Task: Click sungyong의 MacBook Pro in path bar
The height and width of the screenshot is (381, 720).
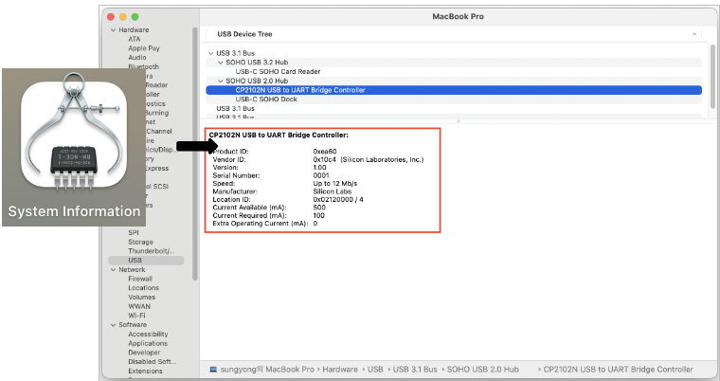Action: click(267, 369)
